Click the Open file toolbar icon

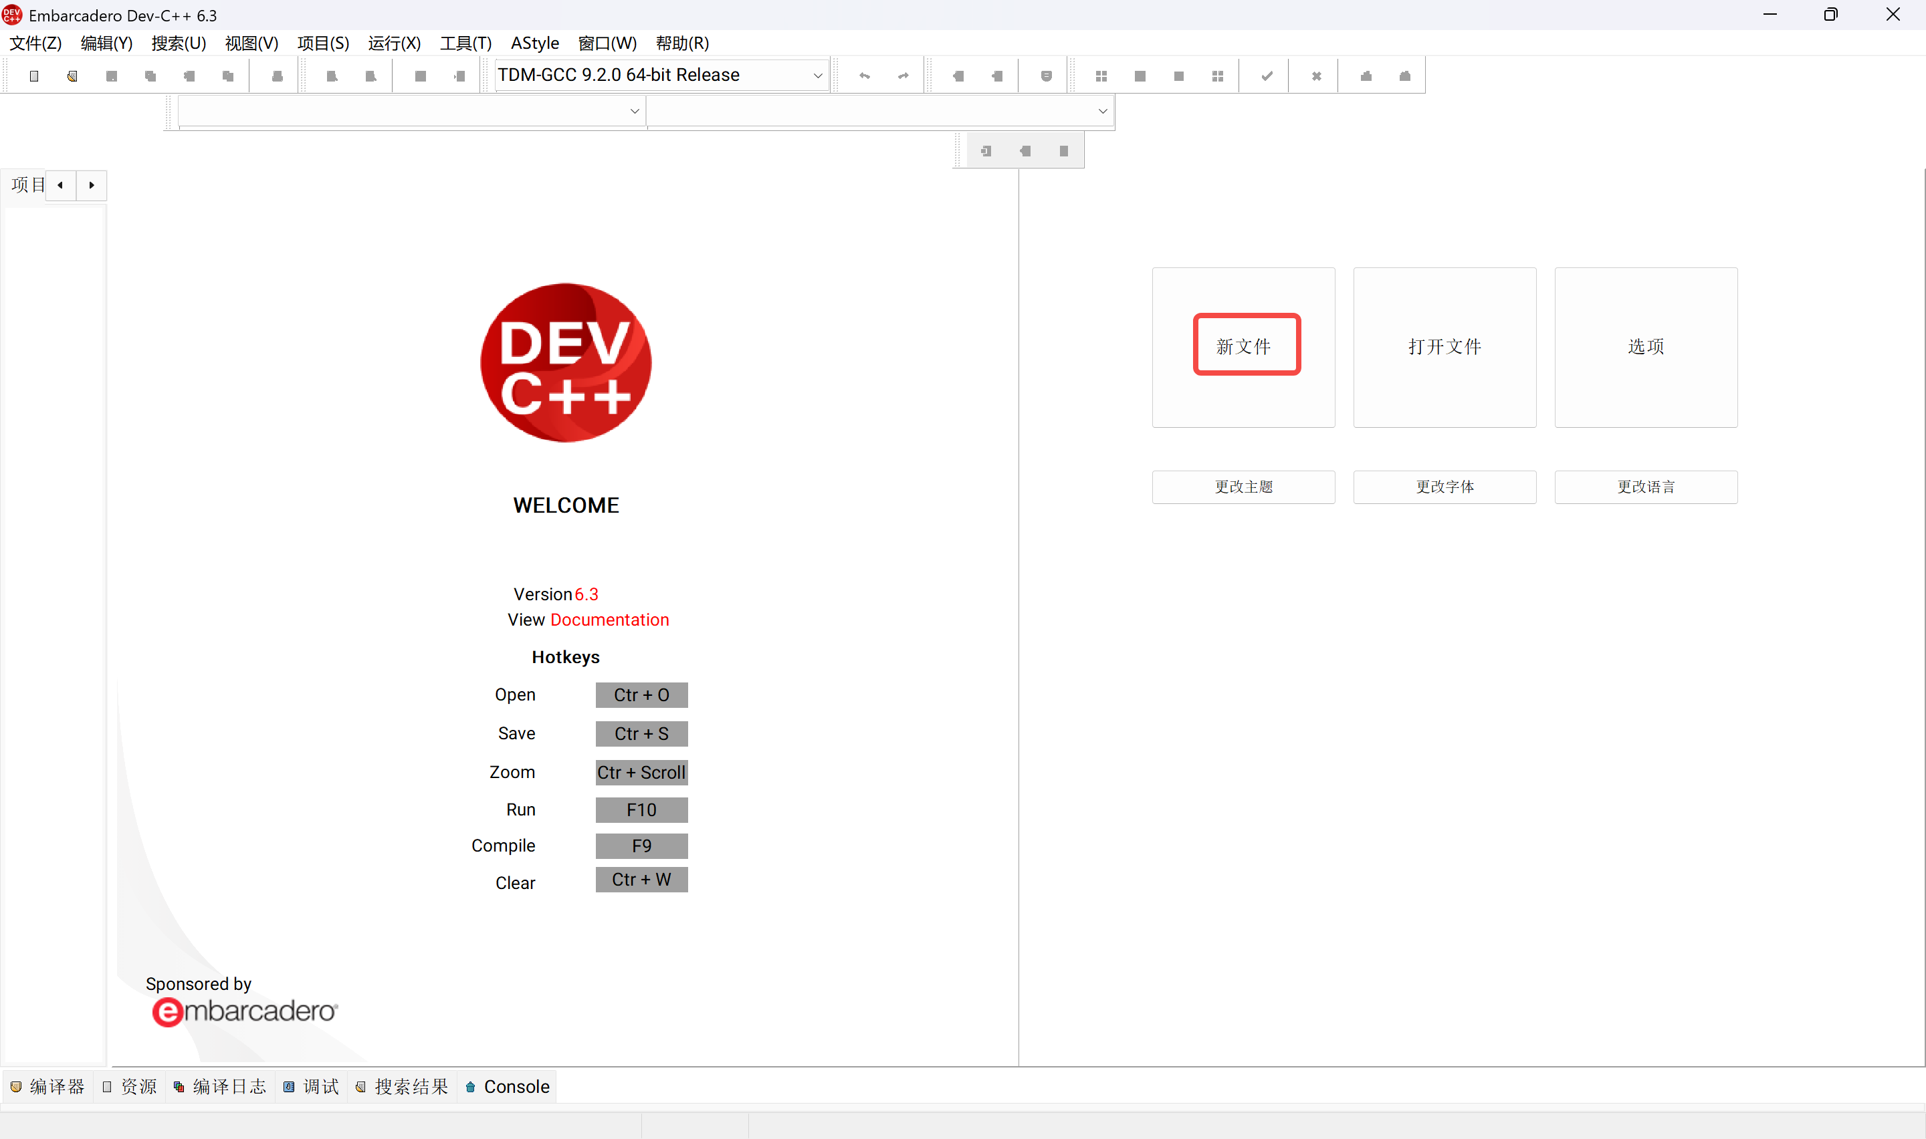coord(72,74)
